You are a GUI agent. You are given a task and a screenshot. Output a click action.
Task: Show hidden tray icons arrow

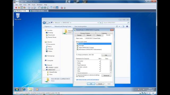[136, 89]
